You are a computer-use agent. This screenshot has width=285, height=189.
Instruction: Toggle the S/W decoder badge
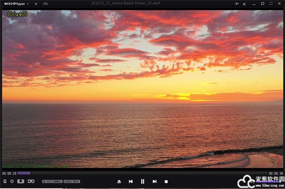coord(47,181)
